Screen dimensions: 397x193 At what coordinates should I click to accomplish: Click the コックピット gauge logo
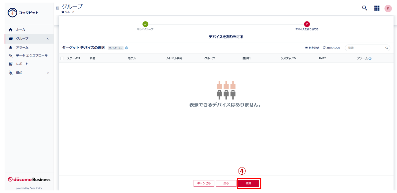tap(13, 12)
